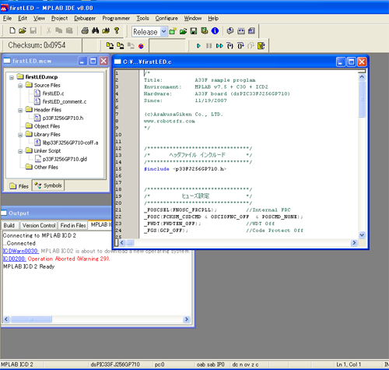Viewport: 389px width, 370px height.
Task: Click the Read target device icon
Action: [121, 46]
